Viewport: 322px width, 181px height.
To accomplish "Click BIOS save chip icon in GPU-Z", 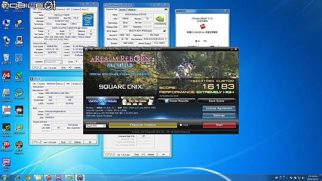I will point(164,31).
